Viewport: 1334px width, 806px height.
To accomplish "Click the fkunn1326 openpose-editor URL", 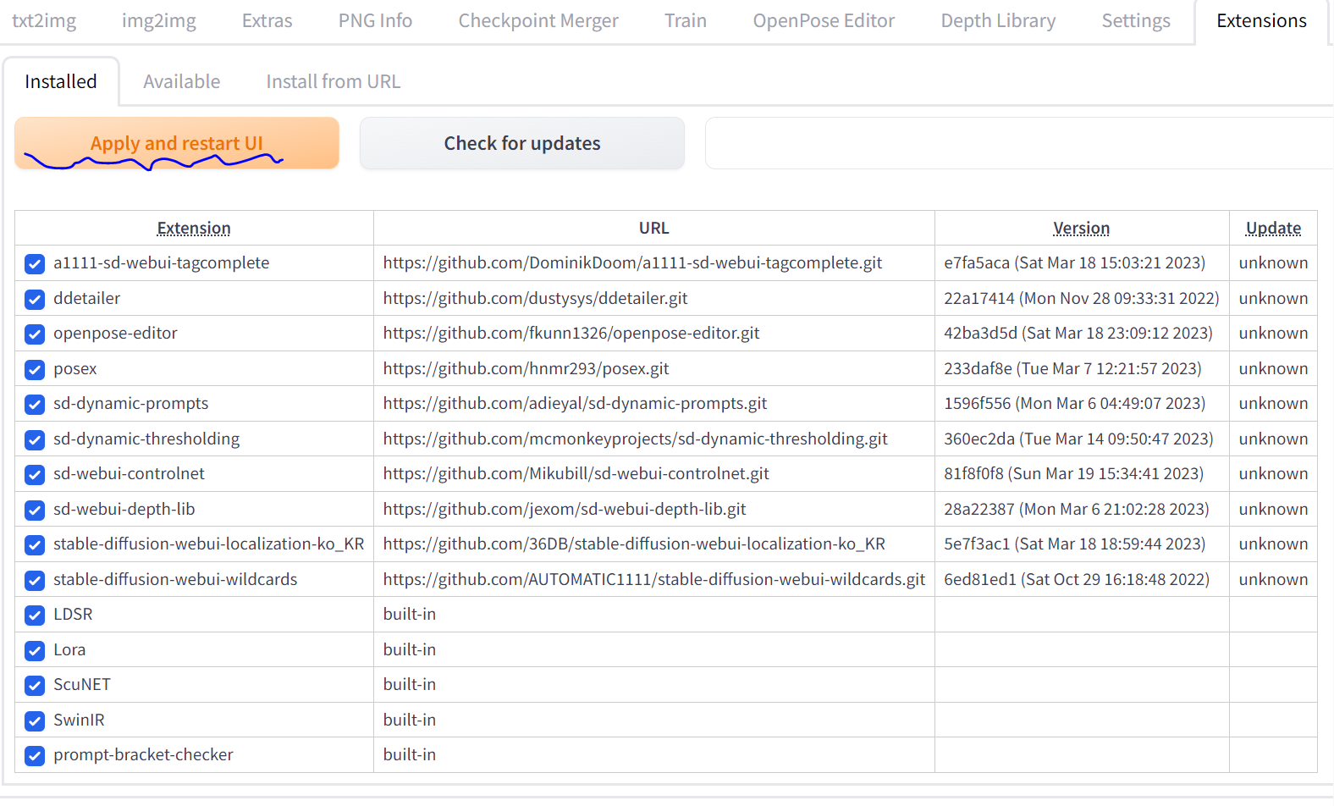I will (x=571, y=334).
